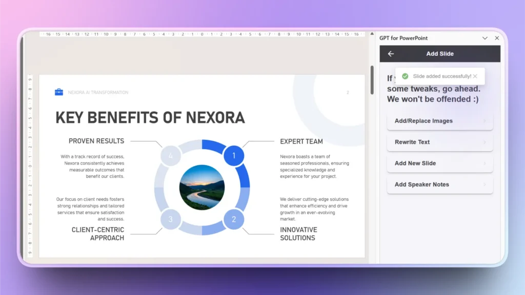Click the scroll up arrow above scrollbar
The height and width of the screenshot is (295, 525).
coord(372,34)
